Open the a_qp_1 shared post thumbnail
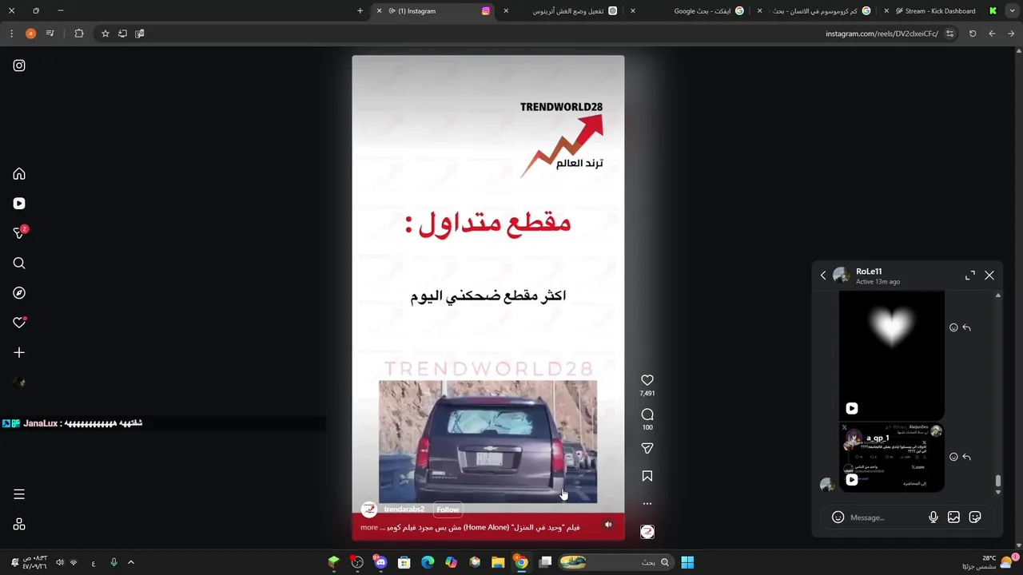This screenshot has width=1023, height=575. (x=892, y=457)
